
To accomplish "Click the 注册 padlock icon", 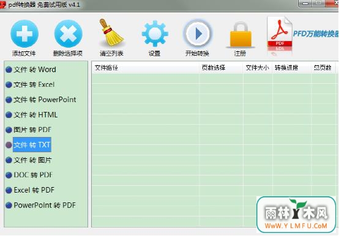I will (x=240, y=35).
